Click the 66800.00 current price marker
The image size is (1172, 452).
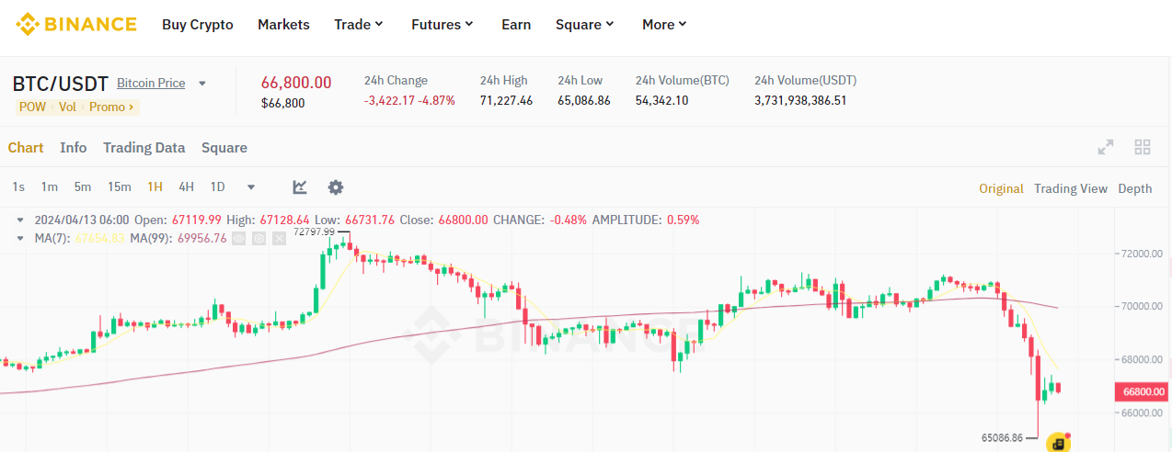coord(1143,391)
